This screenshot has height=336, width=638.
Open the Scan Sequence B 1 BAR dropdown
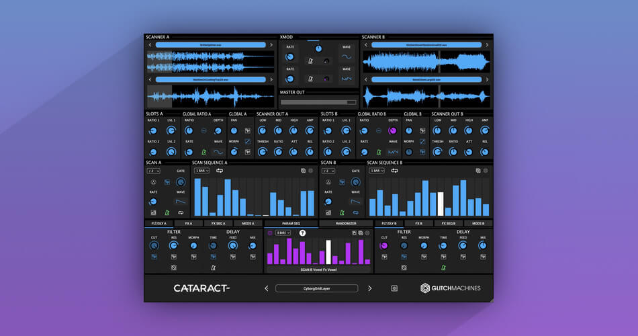click(x=377, y=171)
